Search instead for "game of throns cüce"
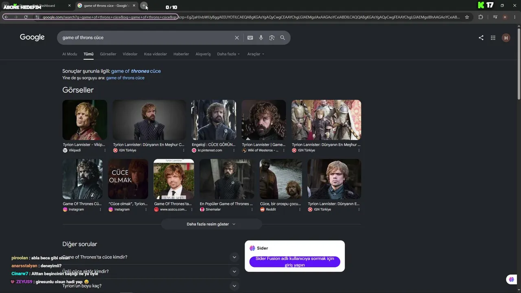The height and width of the screenshot is (293, 521). click(125, 78)
